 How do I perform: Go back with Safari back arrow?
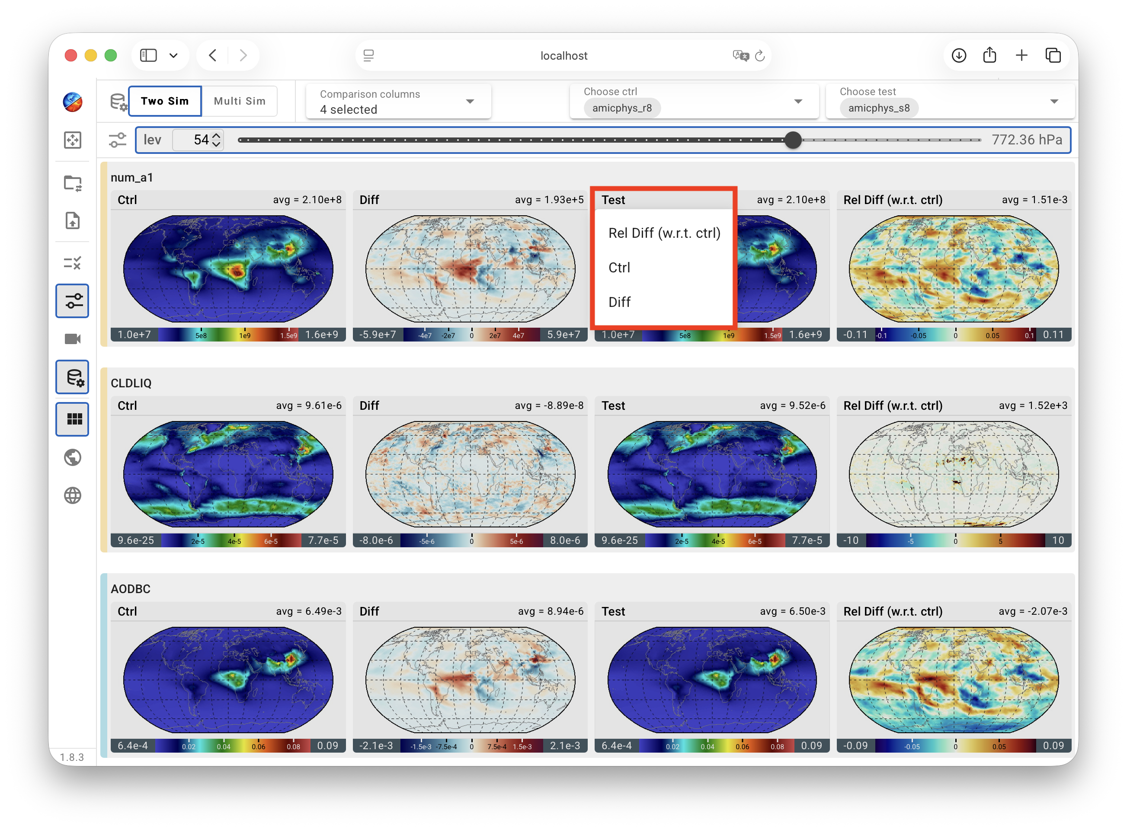(x=213, y=55)
